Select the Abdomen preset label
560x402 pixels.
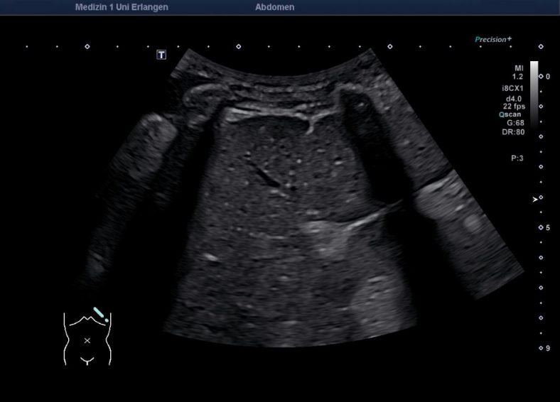point(274,7)
